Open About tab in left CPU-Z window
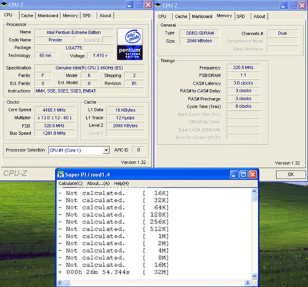This screenshot has height=287, width=308. (x=105, y=15)
